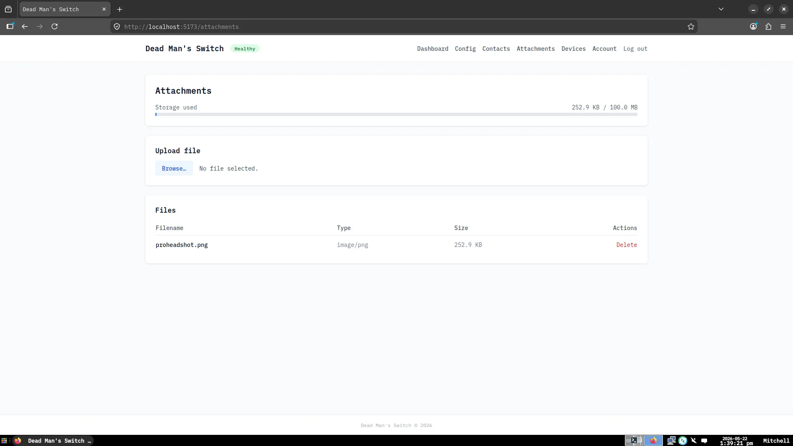This screenshot has height=446, width=793.
Task: Open the Firefox hamburger application menu
Action: point(783,26)
